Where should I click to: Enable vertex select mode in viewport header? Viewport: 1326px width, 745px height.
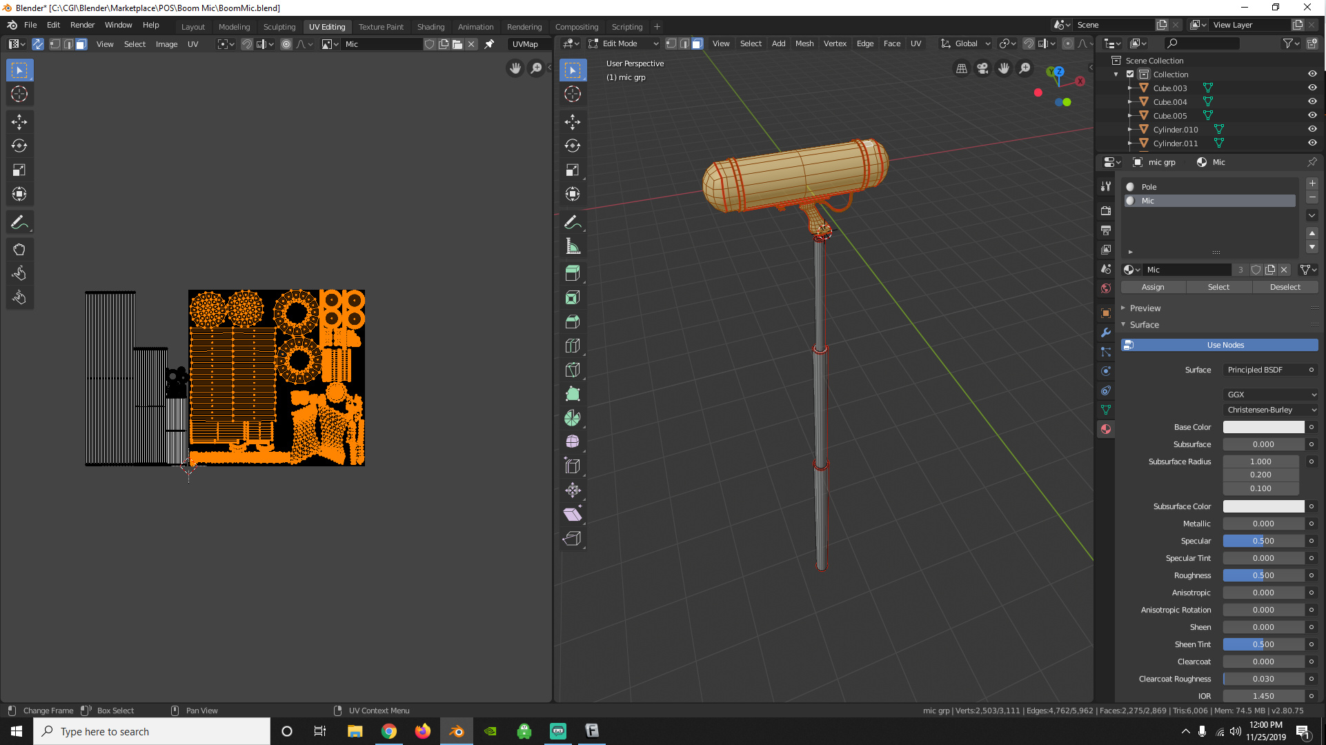[x=671, y=43]
